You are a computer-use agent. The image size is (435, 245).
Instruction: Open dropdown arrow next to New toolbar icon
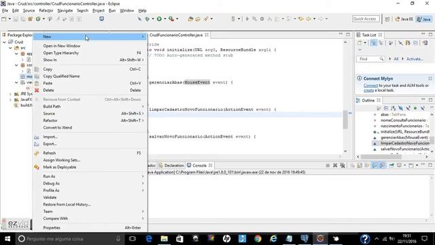tap(10, 19)
